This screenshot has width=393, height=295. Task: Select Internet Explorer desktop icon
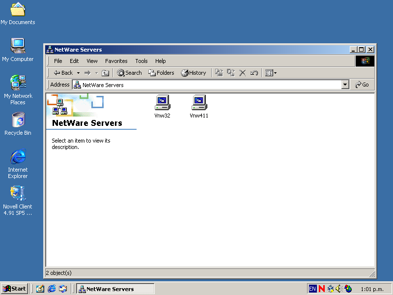click(x=18, y=164)
